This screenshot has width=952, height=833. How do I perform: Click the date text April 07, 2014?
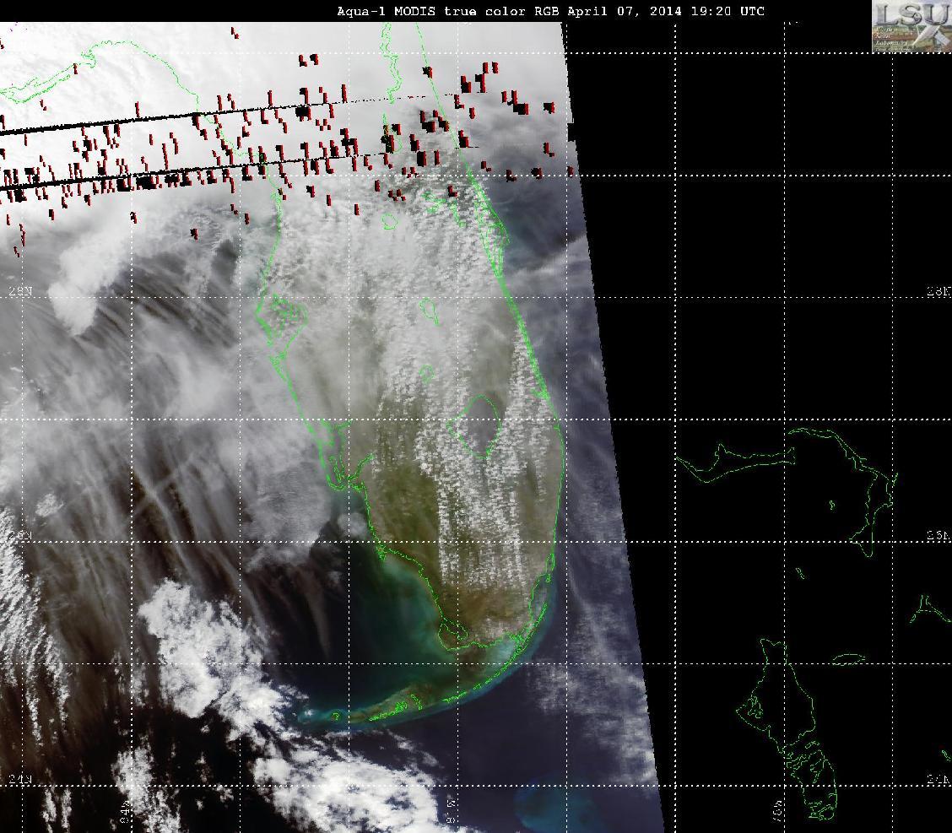click(x=625, y=11)
